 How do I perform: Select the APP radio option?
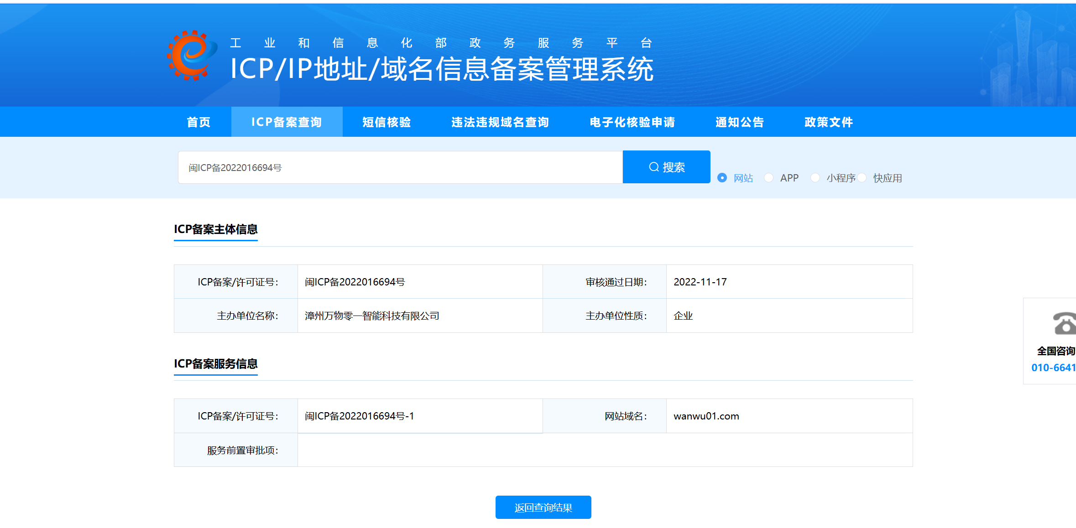[x=769, y=178]
